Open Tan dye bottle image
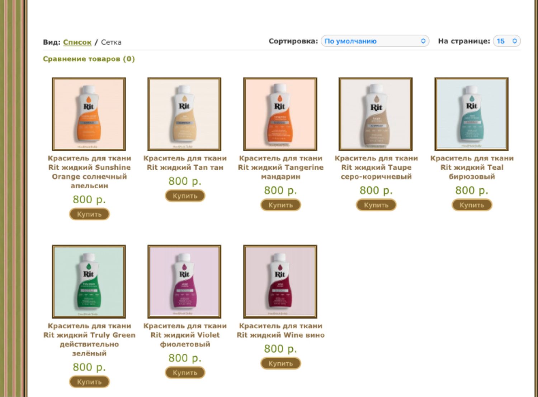Screen dimensions: 538x397 tap(184, 114)
